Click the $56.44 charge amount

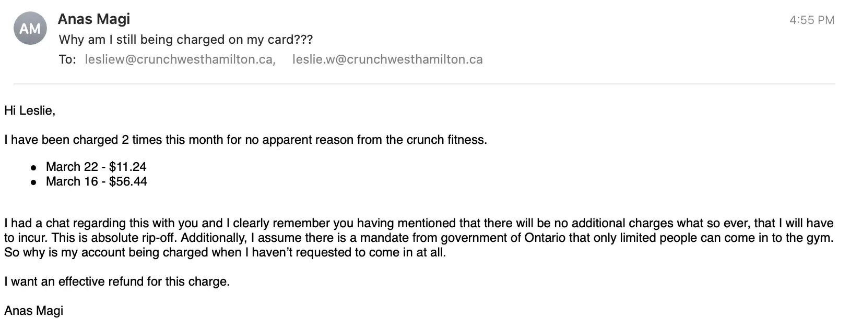(128, 181)
